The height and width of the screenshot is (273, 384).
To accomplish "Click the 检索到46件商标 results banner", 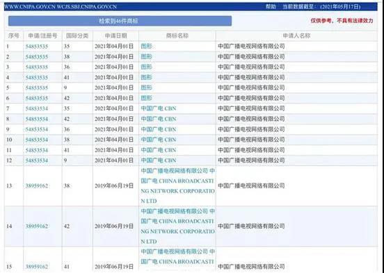I will point(120,21).
